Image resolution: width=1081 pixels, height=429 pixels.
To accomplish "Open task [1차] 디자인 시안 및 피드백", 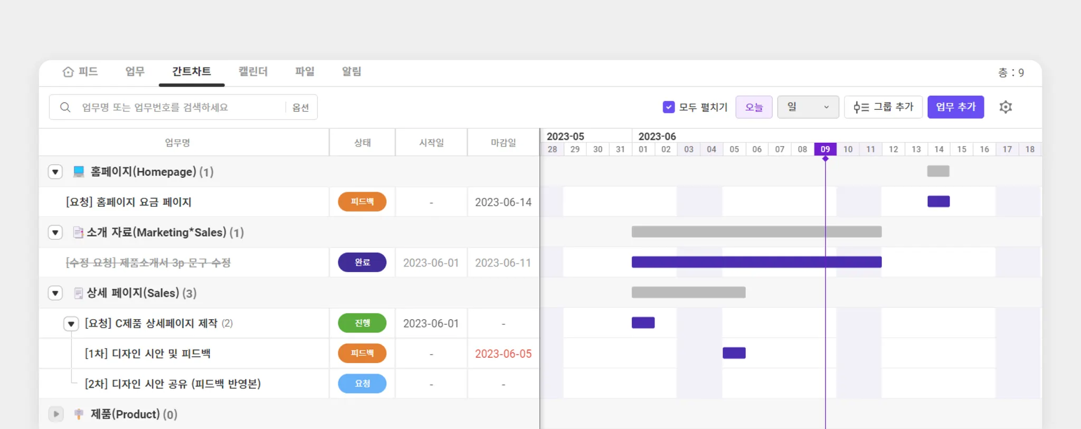I will pyautogui.click(x=148, y=354).
